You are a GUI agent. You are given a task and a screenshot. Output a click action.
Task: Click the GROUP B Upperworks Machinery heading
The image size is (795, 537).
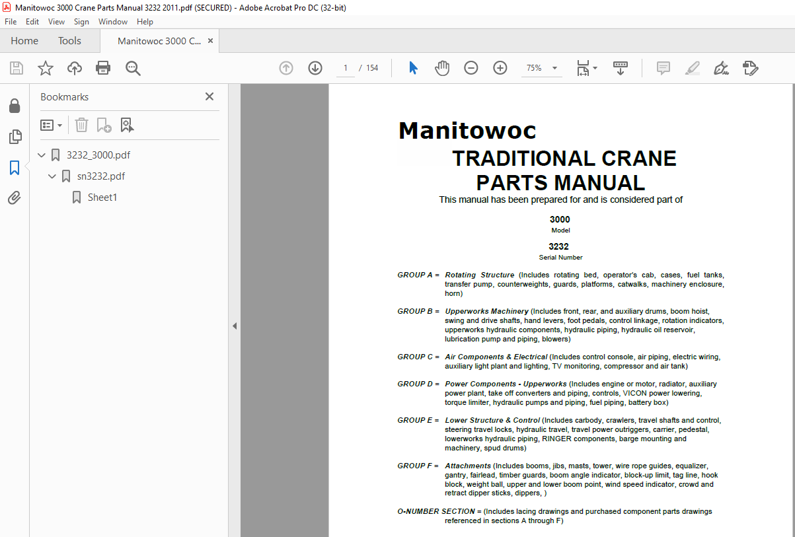pos(463,311)
